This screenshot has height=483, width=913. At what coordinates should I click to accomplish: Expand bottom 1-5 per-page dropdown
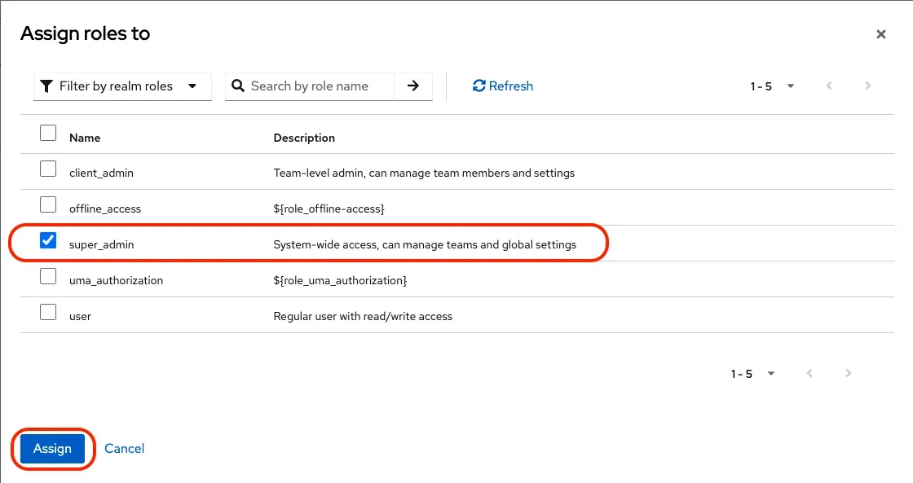tap(752, 374)
